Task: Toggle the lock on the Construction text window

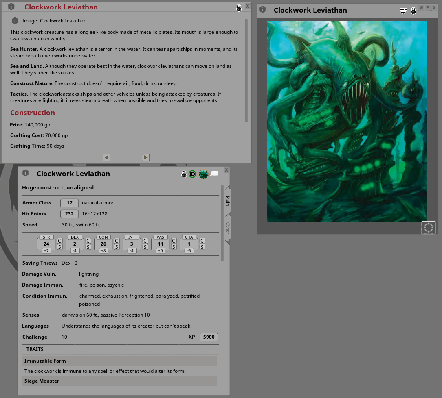Action: point(239,8)
